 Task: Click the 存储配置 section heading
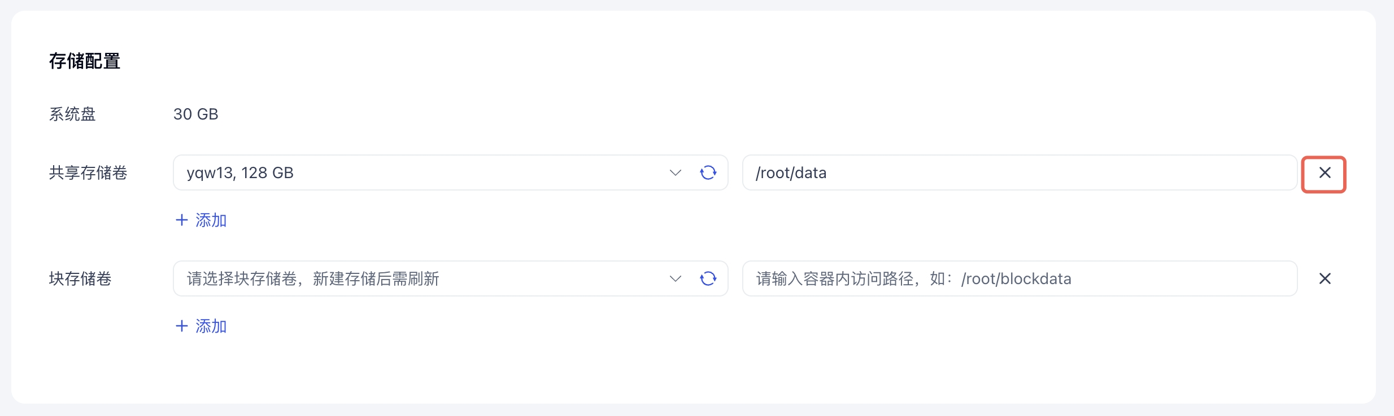point(85,61)
